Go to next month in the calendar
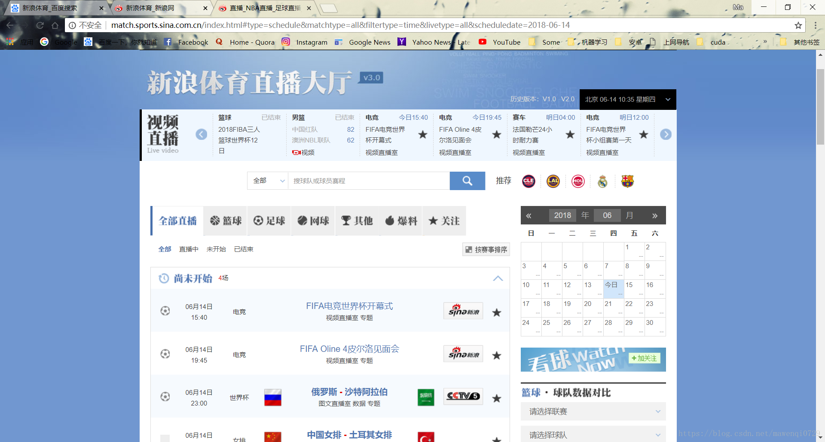The height and width of the screenshot is (442, 825). tap(655, 215)
